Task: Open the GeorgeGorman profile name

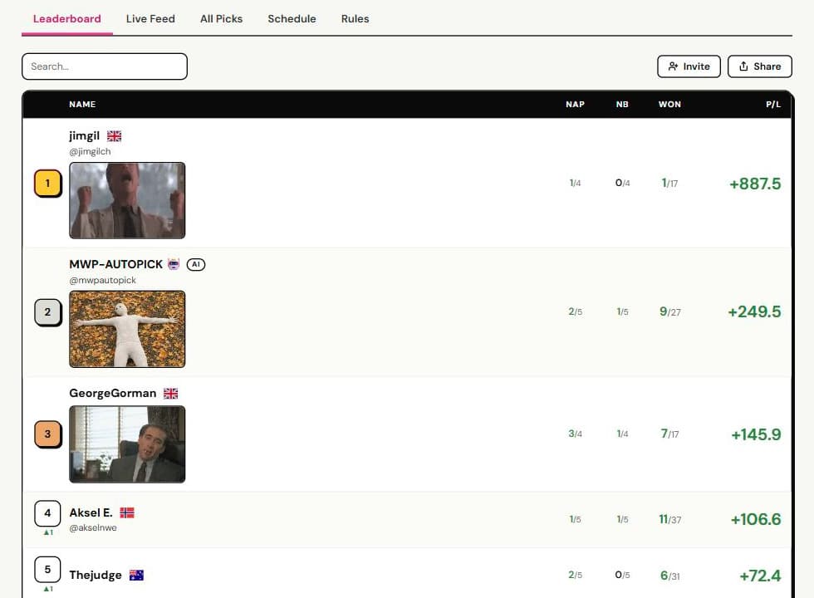Action: 113,394
